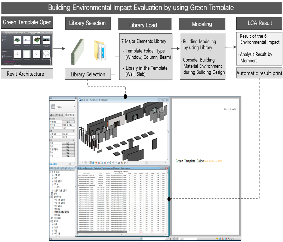
Task: Click the Families (패밀리) icon in Project Browser
Action: pyautogui.click(x=52, y=221)
